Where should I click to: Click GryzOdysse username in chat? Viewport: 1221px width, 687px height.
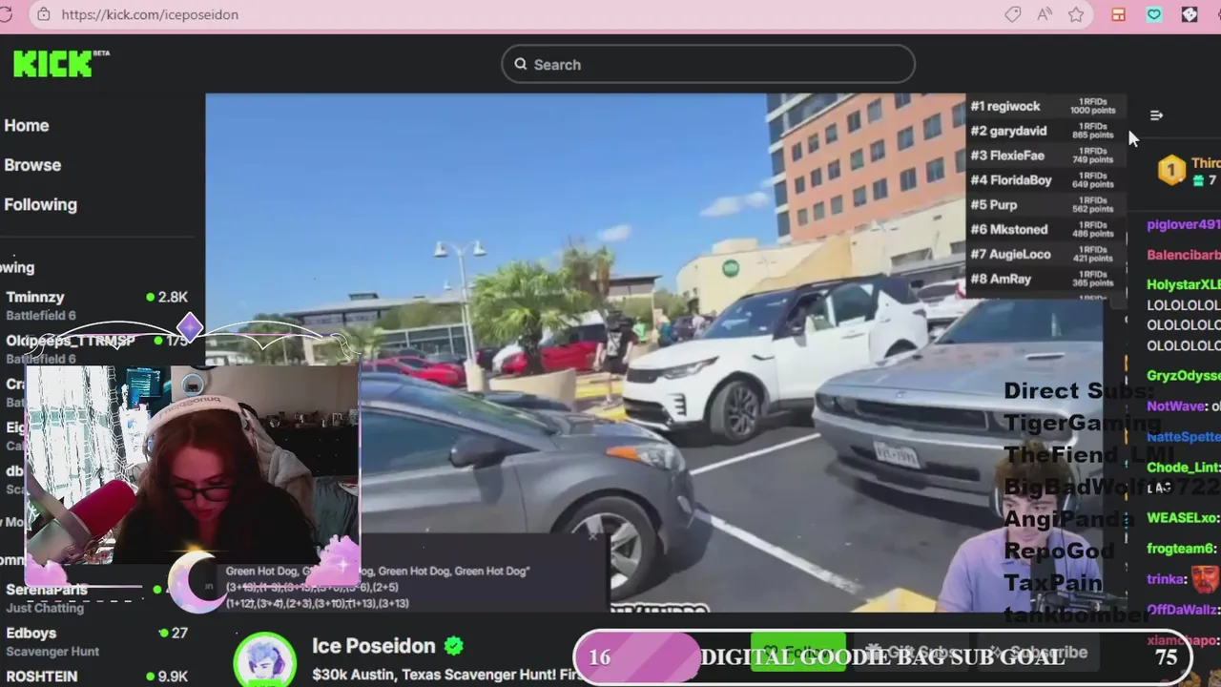tap(1183, 376)
